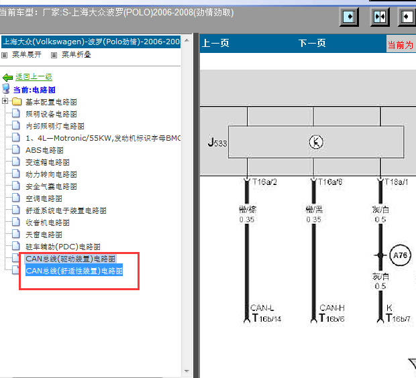The width and height of the screenshot is (416, 378).
Task: Click the document icon beside 收音机电路图
Action: 16,222
